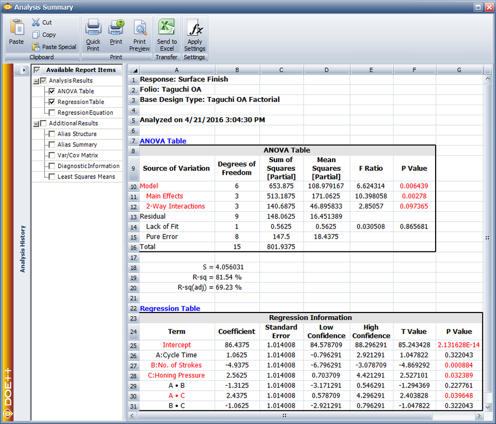Click the vertical scrollbar thumb
This screenshot has width=496, height=424.
point(487,238)
